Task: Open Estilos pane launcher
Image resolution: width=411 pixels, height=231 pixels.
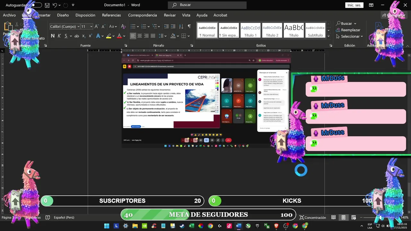Action: pyautogui.click(x=331, y=46)
